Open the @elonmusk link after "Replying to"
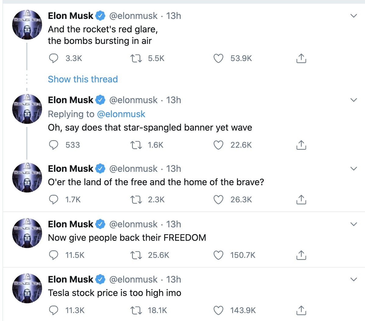Screen dimensions: 365x321 coord(121,114)
